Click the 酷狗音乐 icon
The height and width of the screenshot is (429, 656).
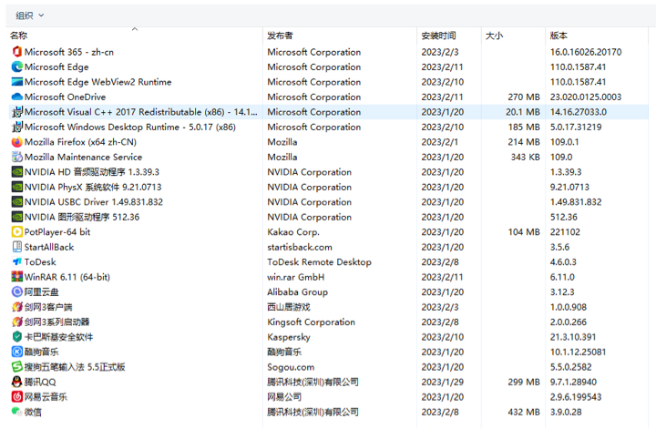(x=16, y=352)
